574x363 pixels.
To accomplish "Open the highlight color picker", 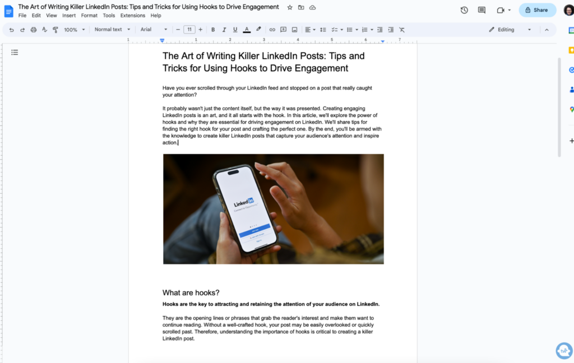I will coord(258,30).
